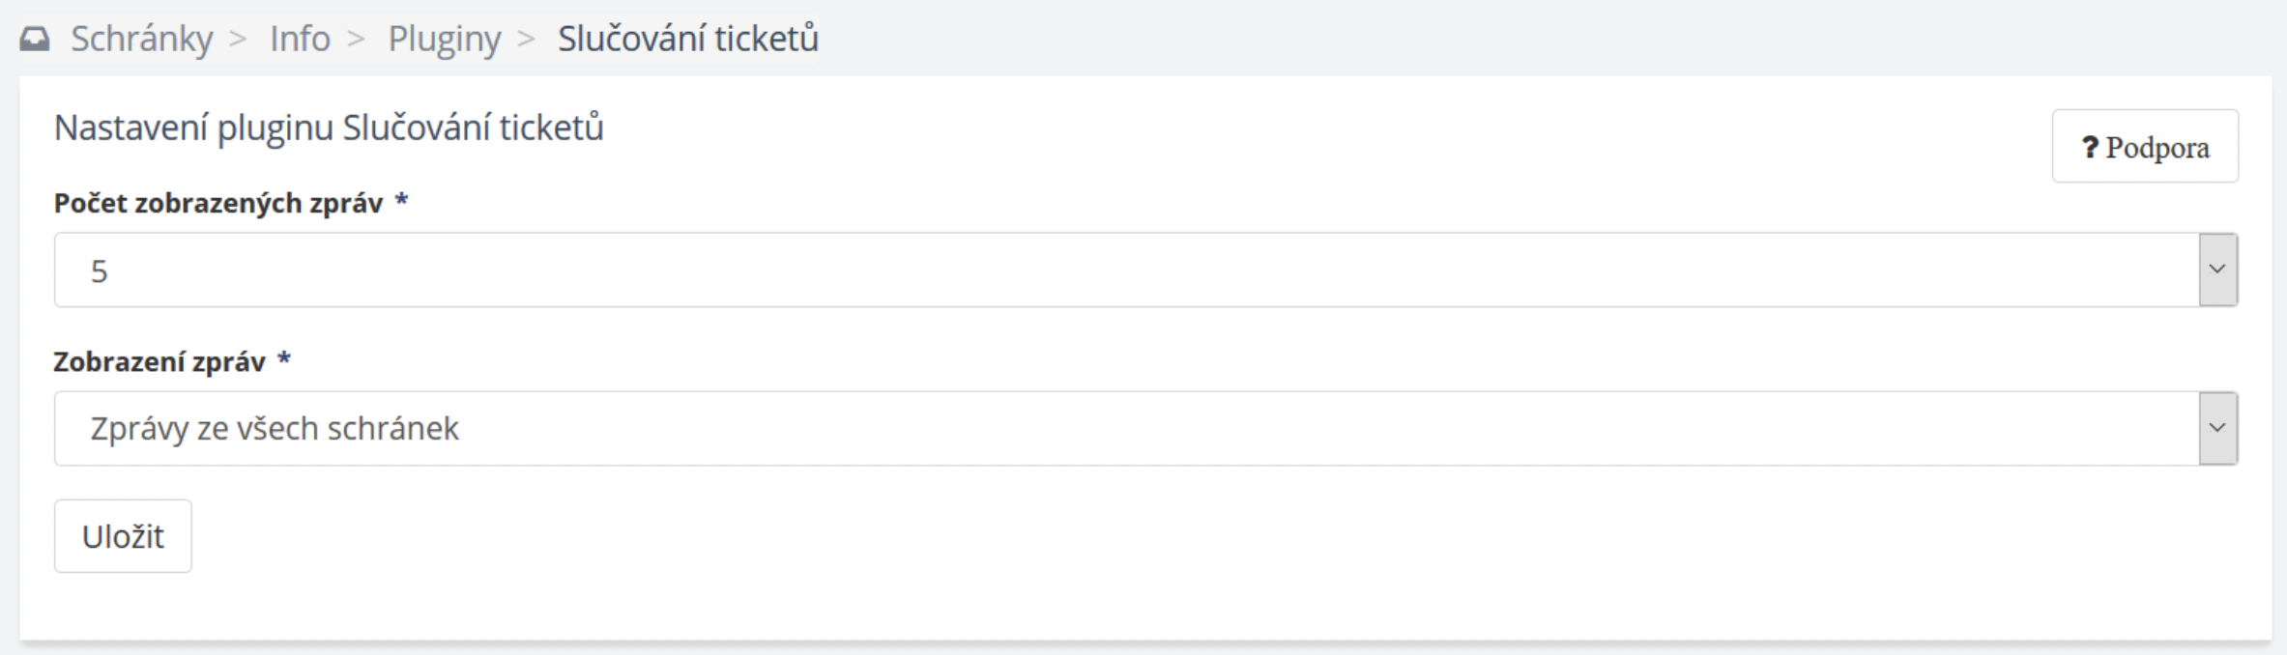Click the separator arrow between Schránky and Info
Viewport: 2287px width, 655px height.
click(239, 40)
